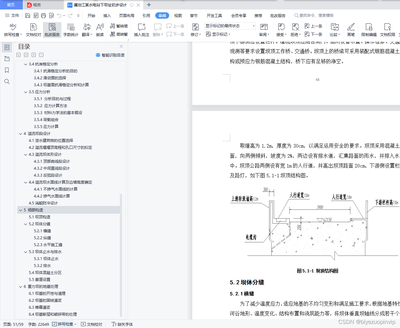Collapse 4 溢流坝段设计 node
The height and width of the screenshot is (328, 400).
[x=21, y=134]
